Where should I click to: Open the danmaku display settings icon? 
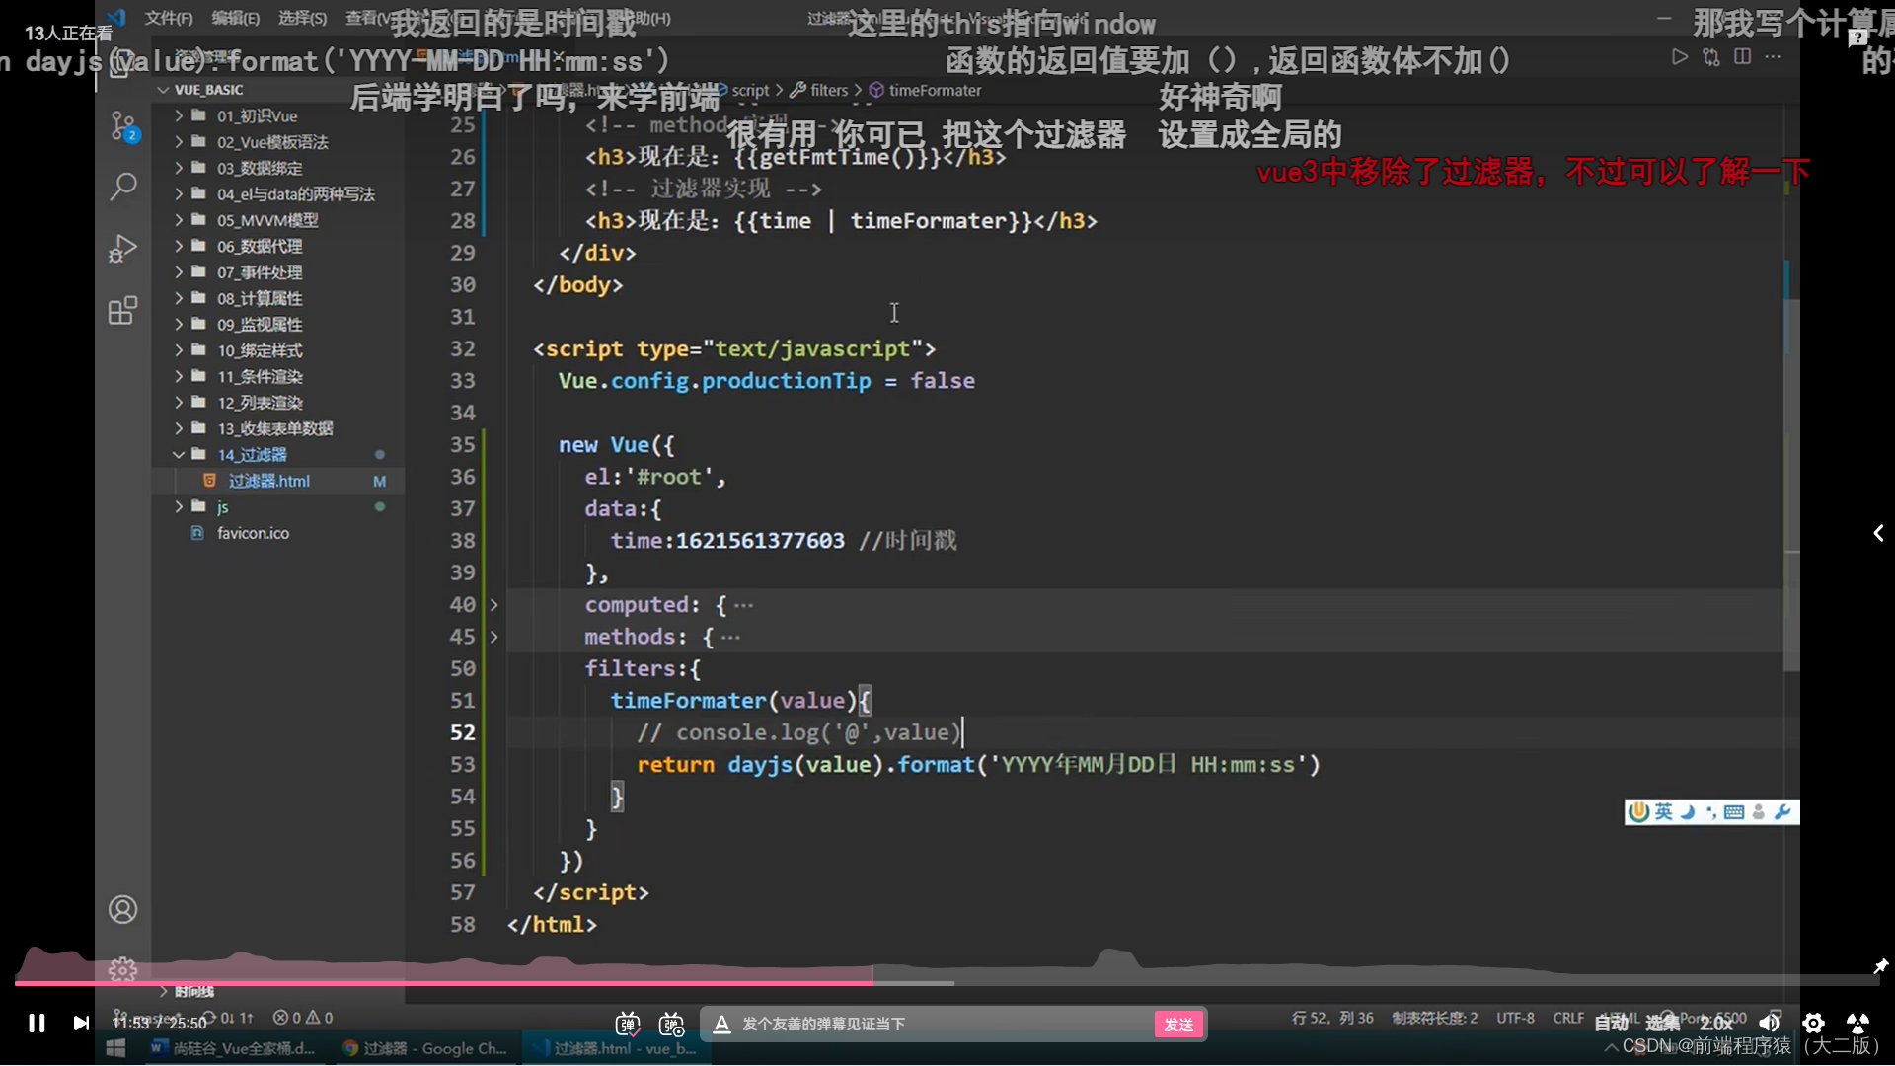pyautogui.click(x=672, y=1024)
